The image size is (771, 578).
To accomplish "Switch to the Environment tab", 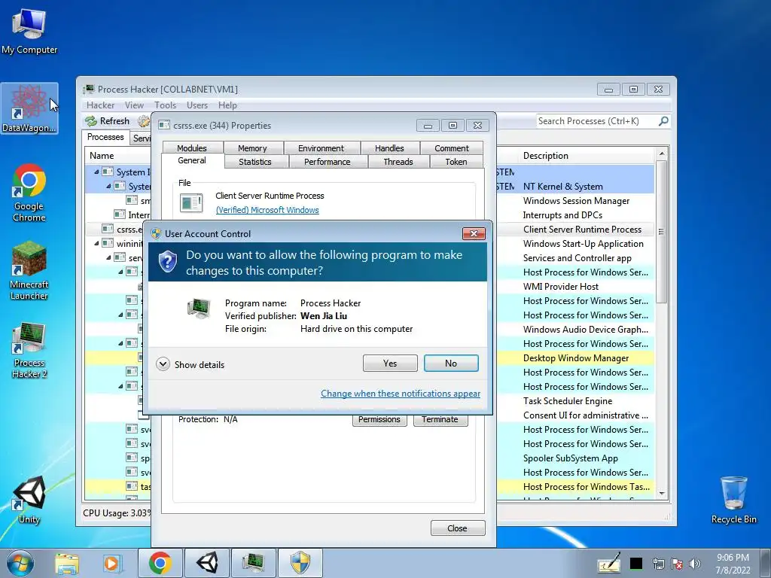I will tap(321, 148).
